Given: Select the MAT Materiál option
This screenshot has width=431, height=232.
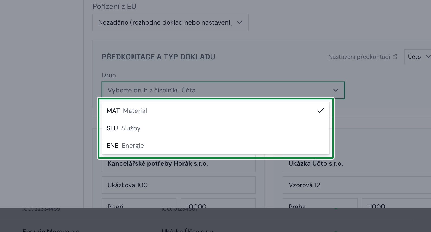Looking at the screenshot, I should 215,111.
